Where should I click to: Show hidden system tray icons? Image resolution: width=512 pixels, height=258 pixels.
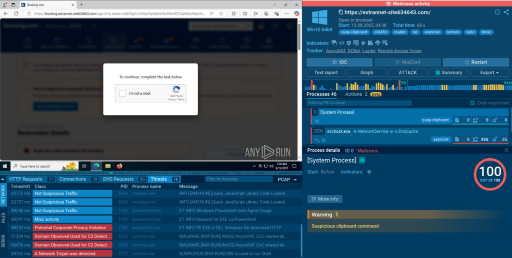pyautogui.click(x=254, y=166)
